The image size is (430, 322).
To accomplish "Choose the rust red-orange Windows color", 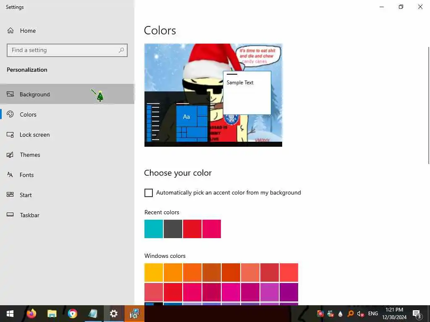I will (231, 273).
